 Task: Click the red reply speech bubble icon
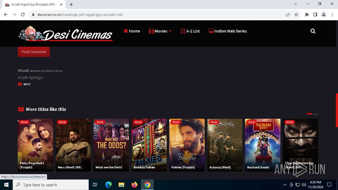click(x=20, y=84)
